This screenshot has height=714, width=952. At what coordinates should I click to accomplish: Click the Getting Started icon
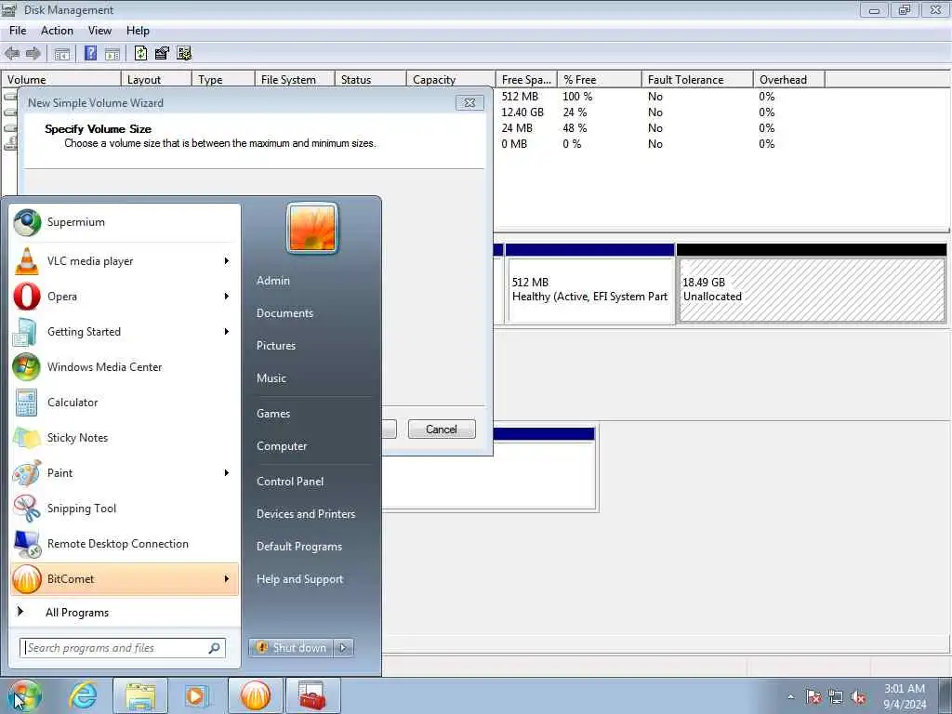point(25,332)
